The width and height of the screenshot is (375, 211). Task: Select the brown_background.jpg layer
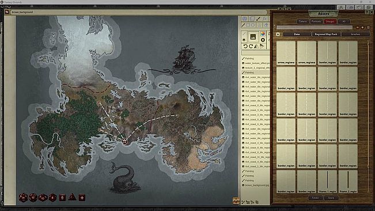click(x=255, y=185)
